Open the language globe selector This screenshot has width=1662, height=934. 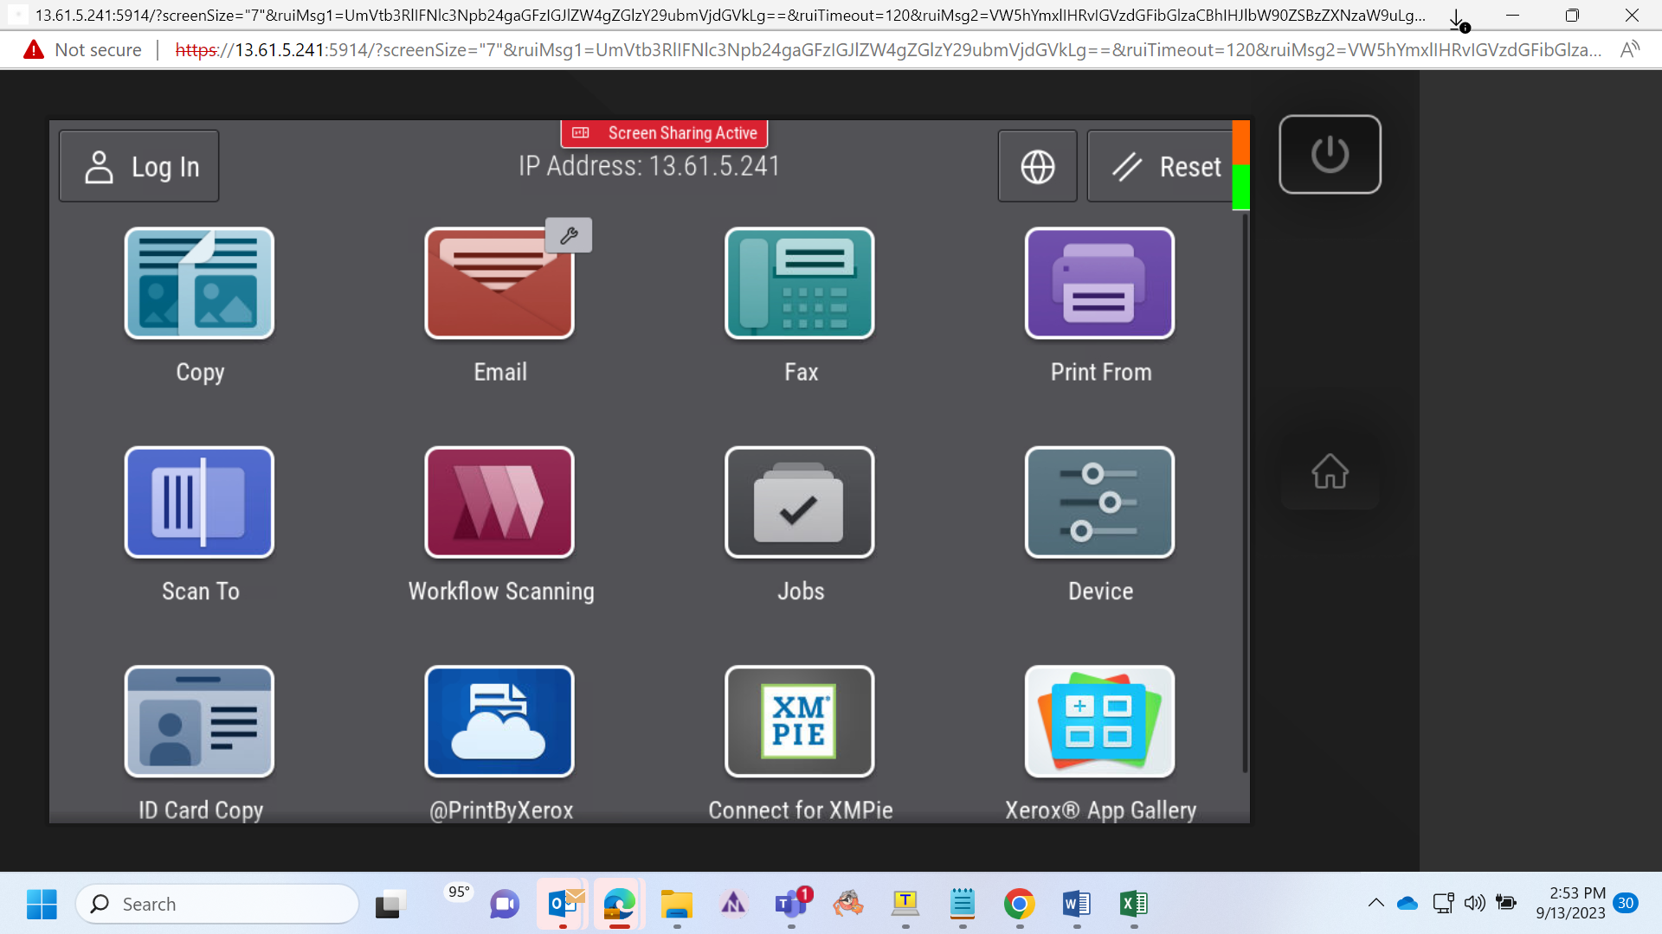[1038, 166]
